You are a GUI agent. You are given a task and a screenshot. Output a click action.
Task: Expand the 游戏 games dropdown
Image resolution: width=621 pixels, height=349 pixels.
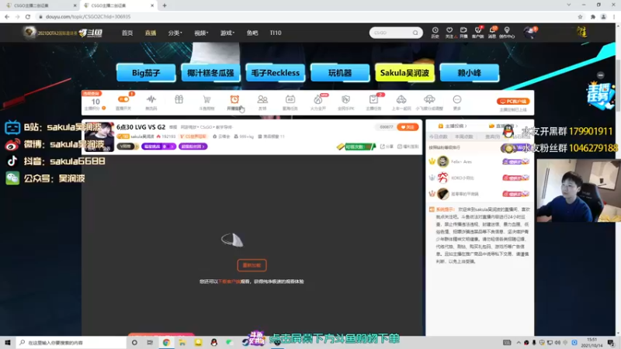click(227, 33)
